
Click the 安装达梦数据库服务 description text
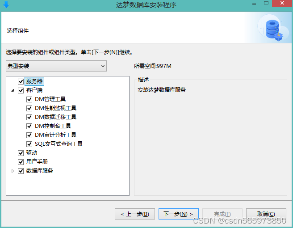point(162,90)
